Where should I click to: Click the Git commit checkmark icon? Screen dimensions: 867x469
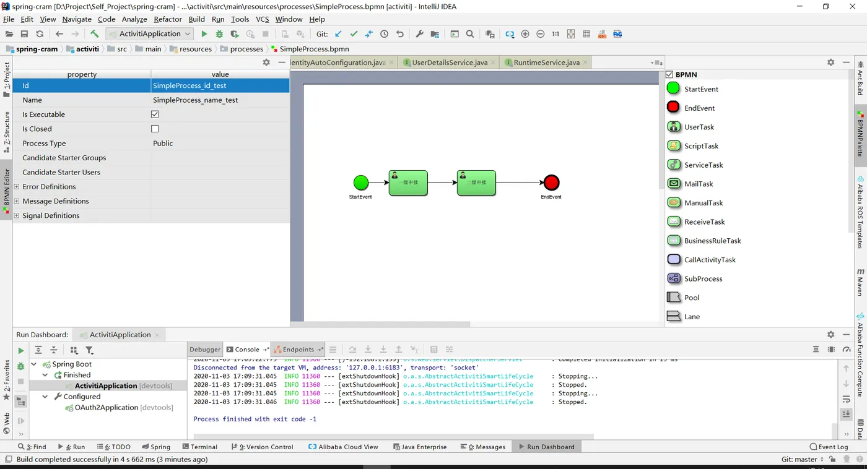[354, 34]
